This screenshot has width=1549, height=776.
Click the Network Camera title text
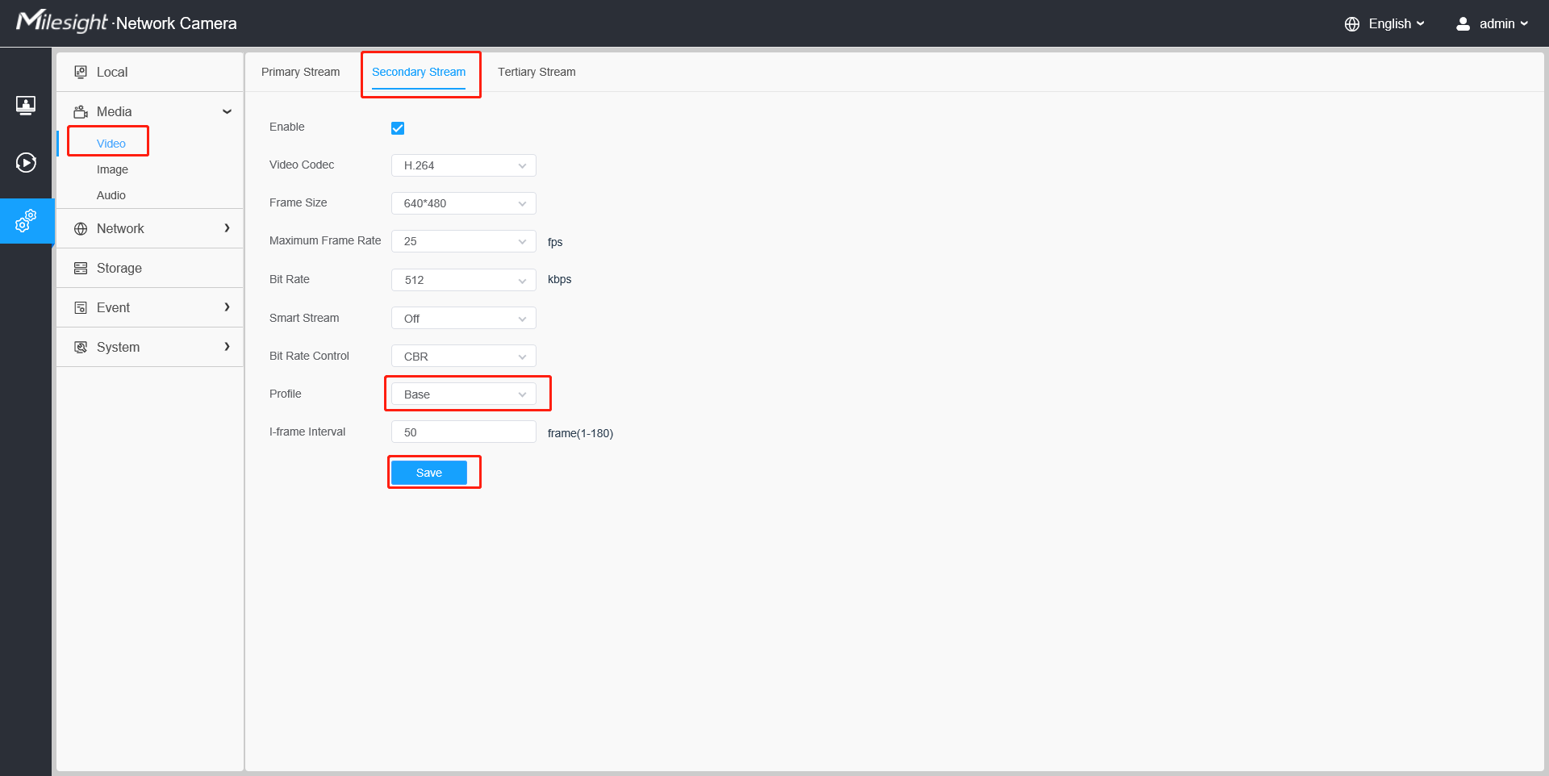[x=177, y=23]
